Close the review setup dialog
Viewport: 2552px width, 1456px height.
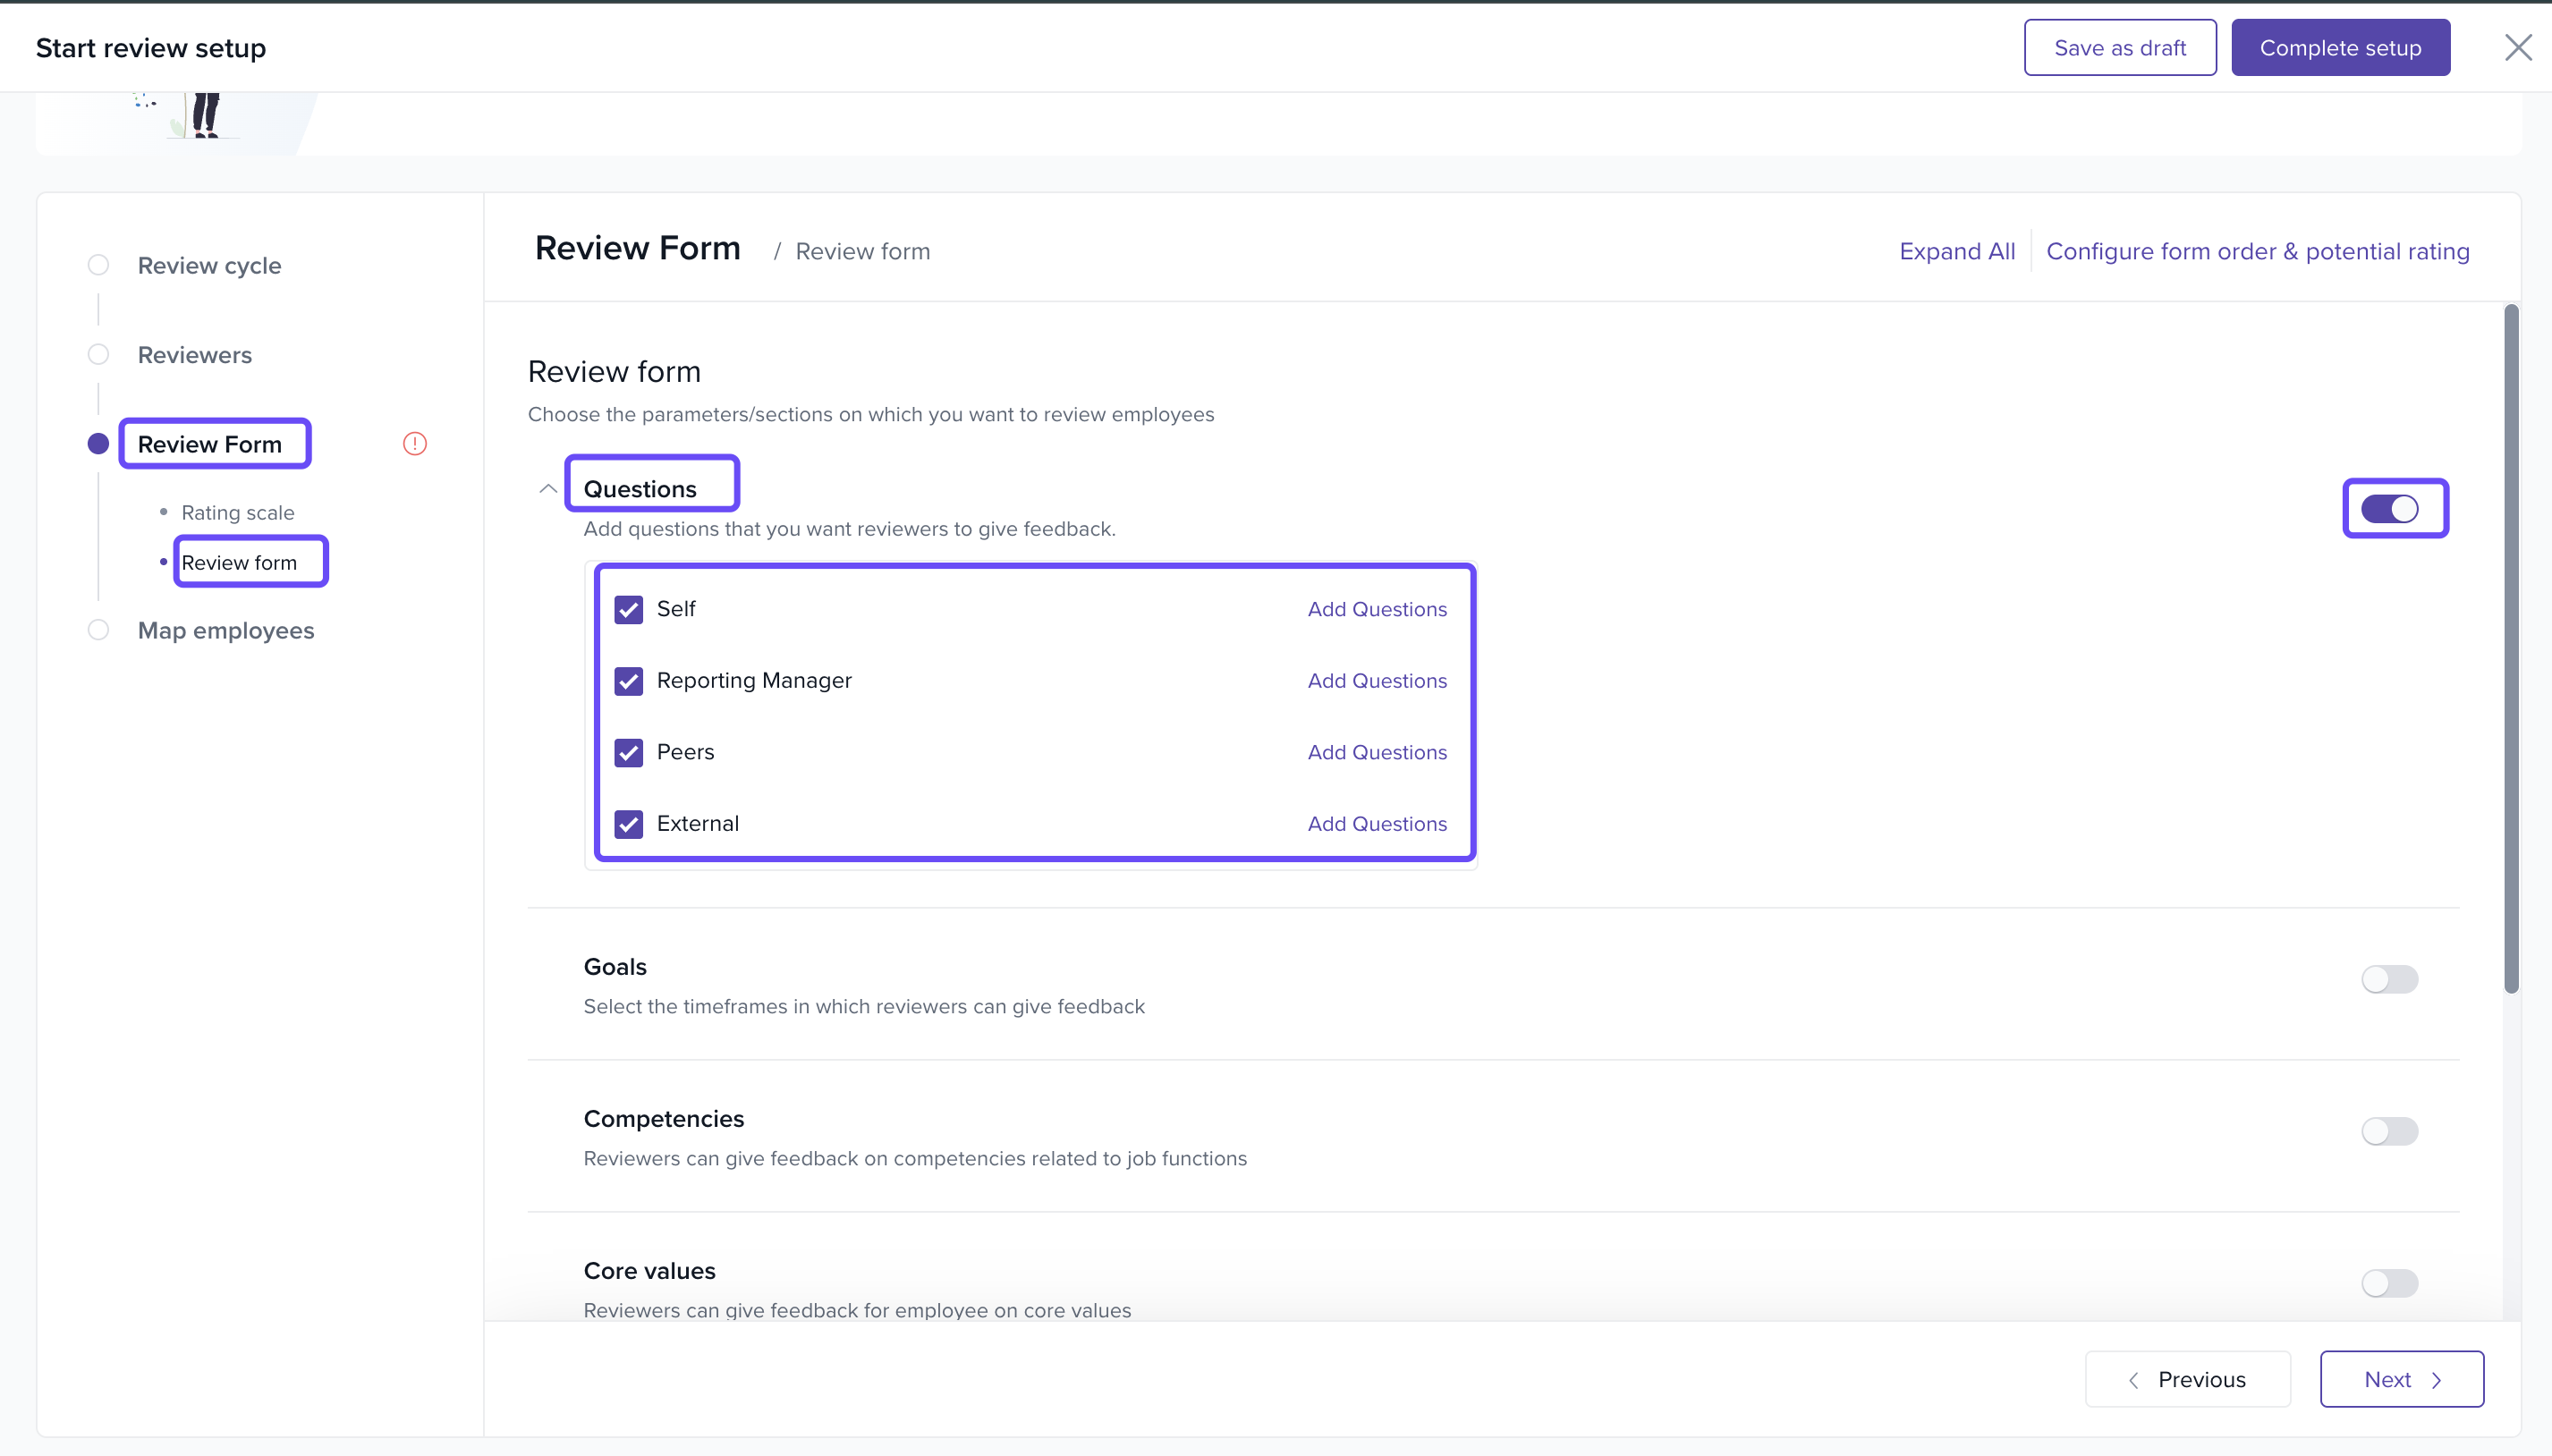point(2517,47)
